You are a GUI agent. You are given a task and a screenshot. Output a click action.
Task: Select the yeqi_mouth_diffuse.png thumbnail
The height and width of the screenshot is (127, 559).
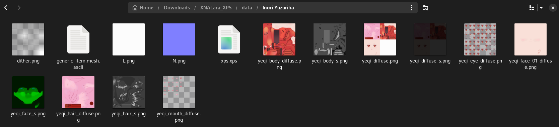coord(179,92)
